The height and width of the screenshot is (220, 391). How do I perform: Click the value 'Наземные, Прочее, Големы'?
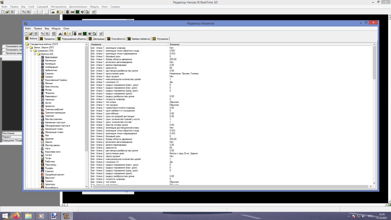coord(184,73)
